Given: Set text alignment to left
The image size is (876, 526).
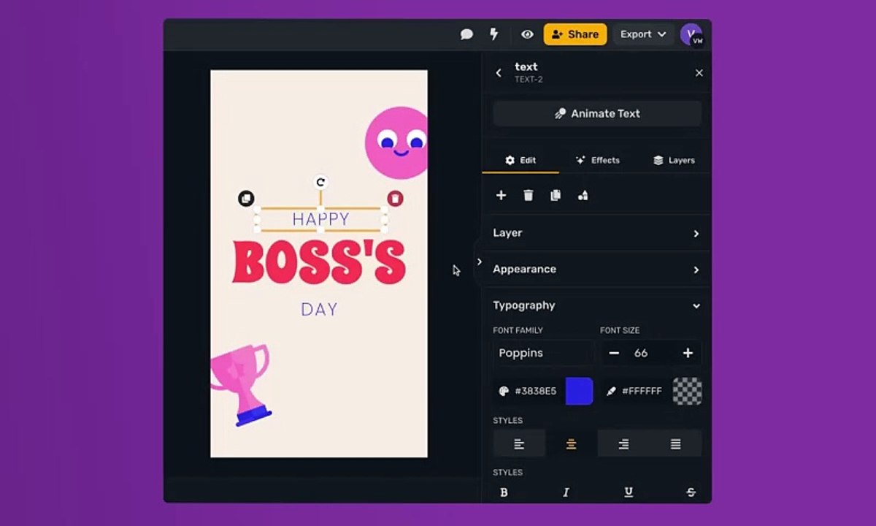Looking at the screenshot, I should 519,443.
